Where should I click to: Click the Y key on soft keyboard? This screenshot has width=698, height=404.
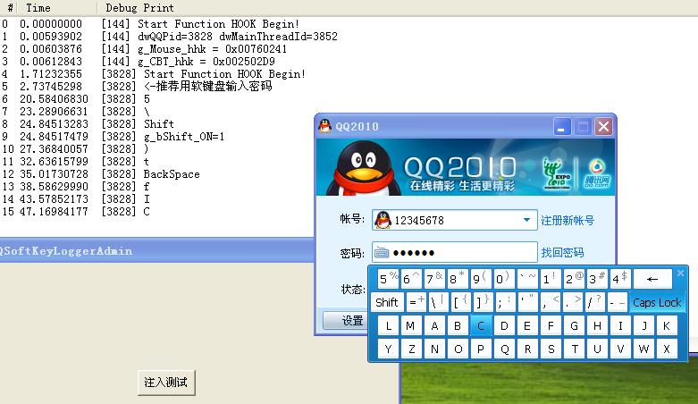tap(389, 349)
